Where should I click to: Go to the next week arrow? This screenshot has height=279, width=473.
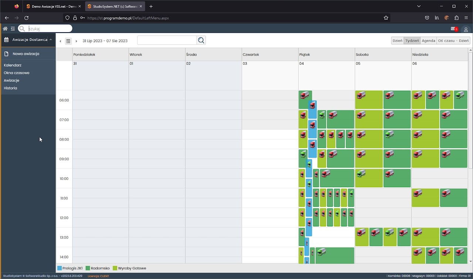point(76,41)
